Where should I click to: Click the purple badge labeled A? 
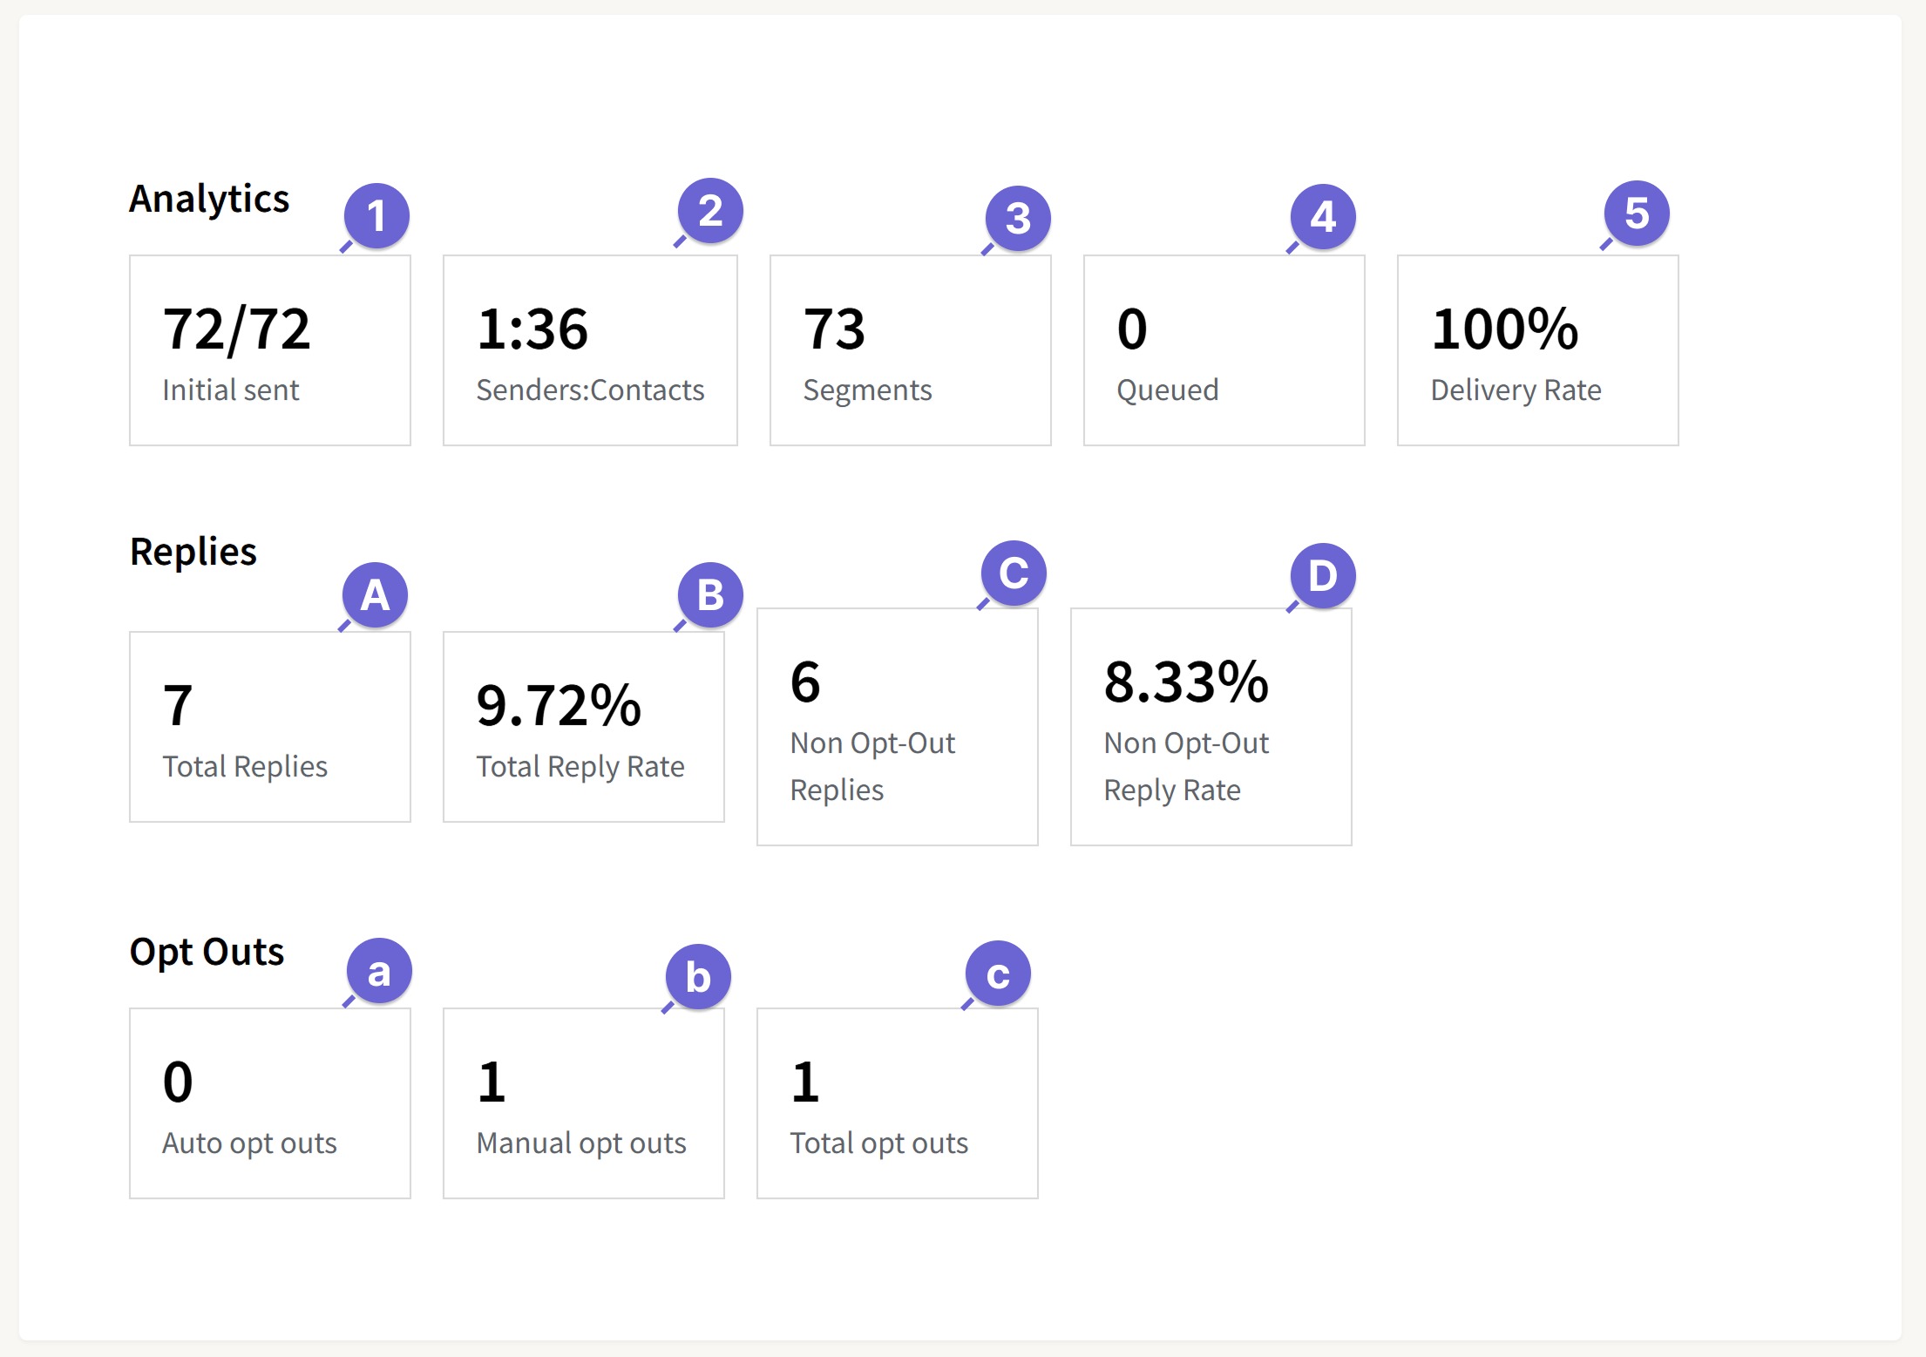coord(376,594)
